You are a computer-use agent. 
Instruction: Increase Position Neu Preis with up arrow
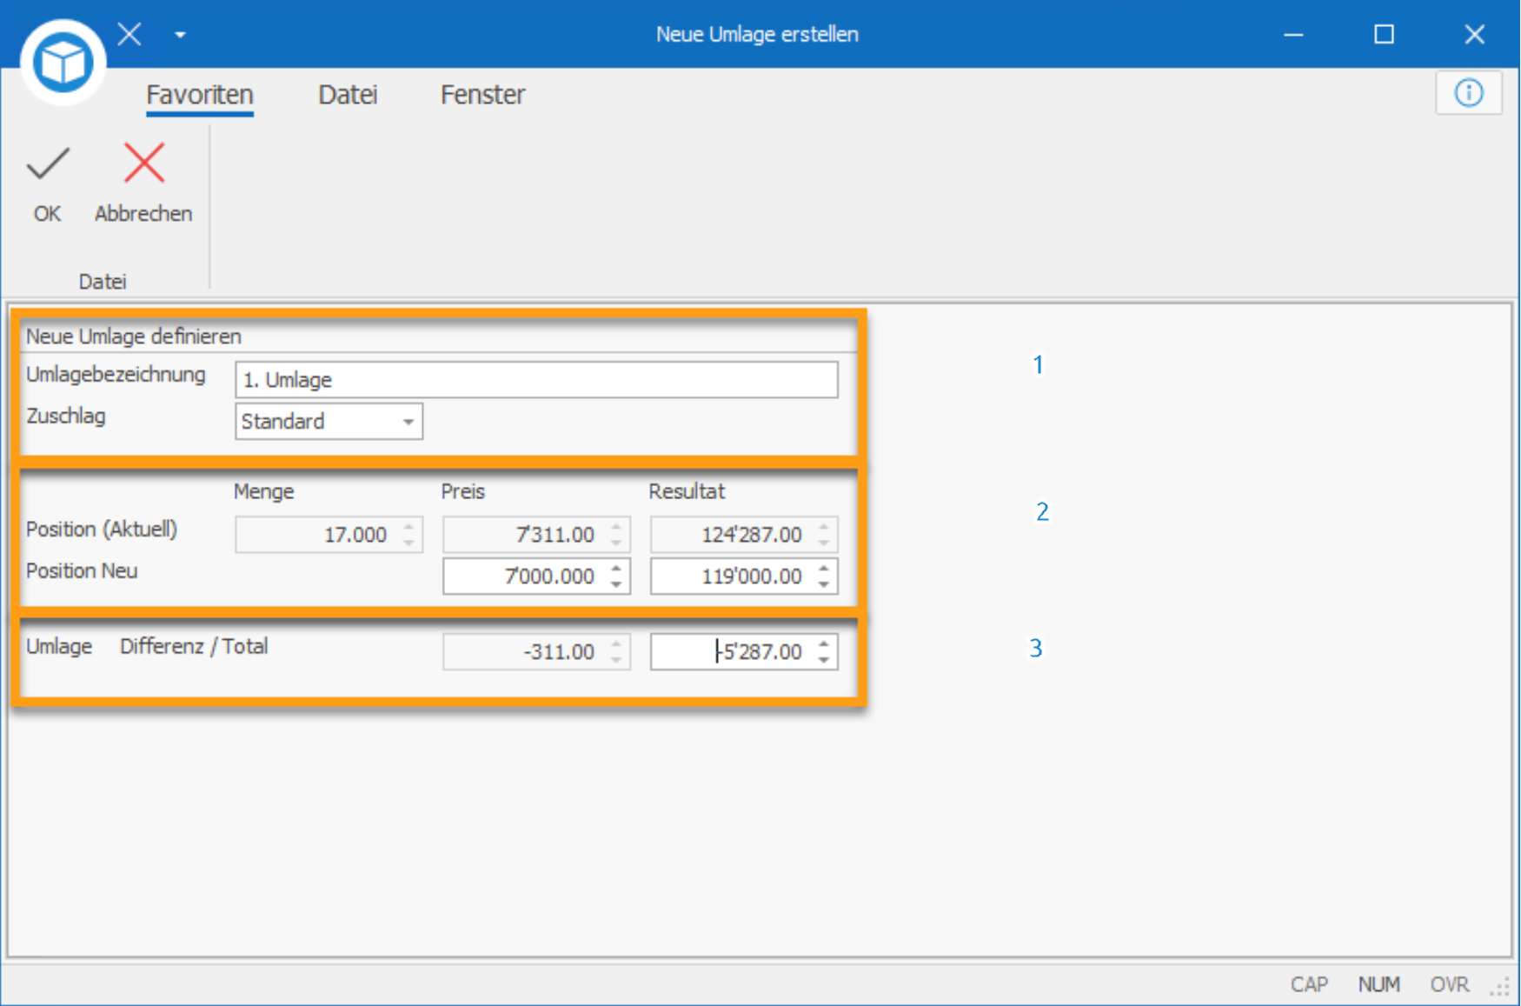point(616,569)
